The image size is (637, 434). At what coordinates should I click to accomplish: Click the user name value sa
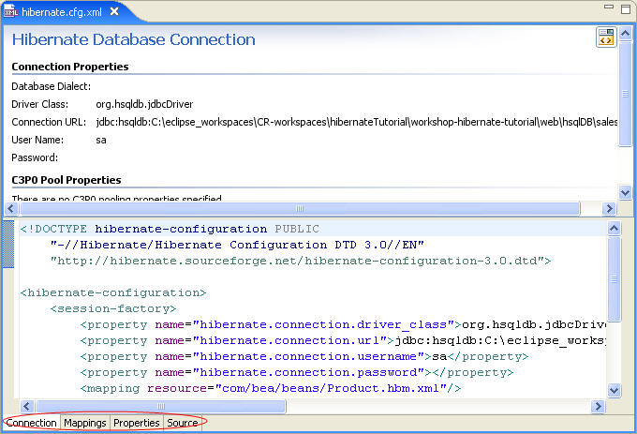(x=101, y=141)
